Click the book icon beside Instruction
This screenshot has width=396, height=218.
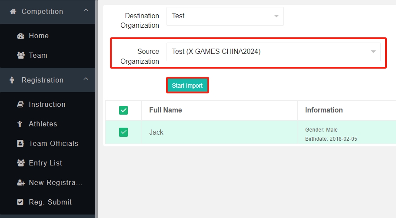point(20,105)
